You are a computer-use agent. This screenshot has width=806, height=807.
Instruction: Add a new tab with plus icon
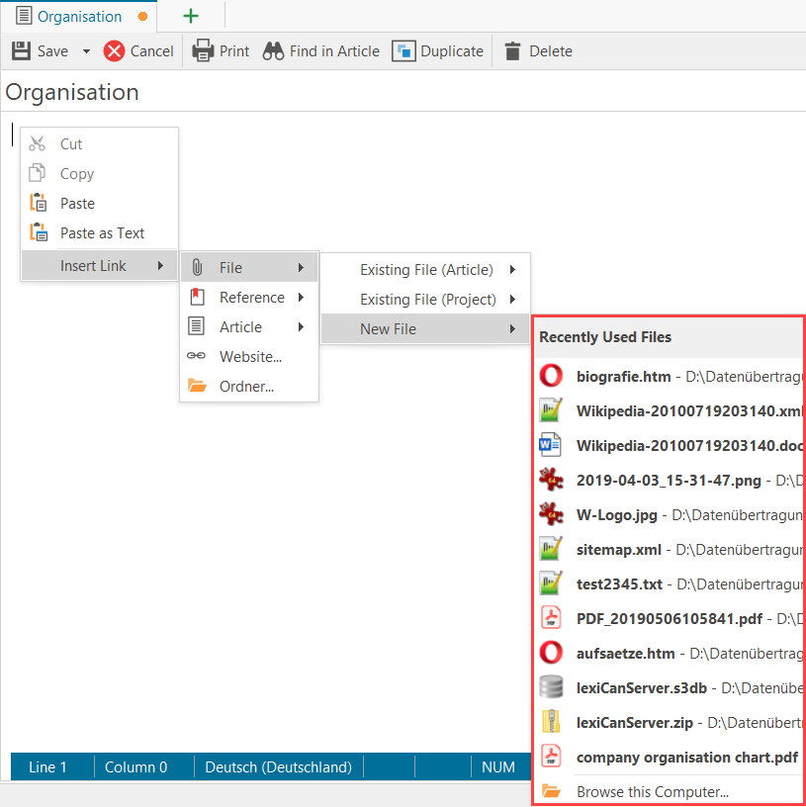pos(191,16)
